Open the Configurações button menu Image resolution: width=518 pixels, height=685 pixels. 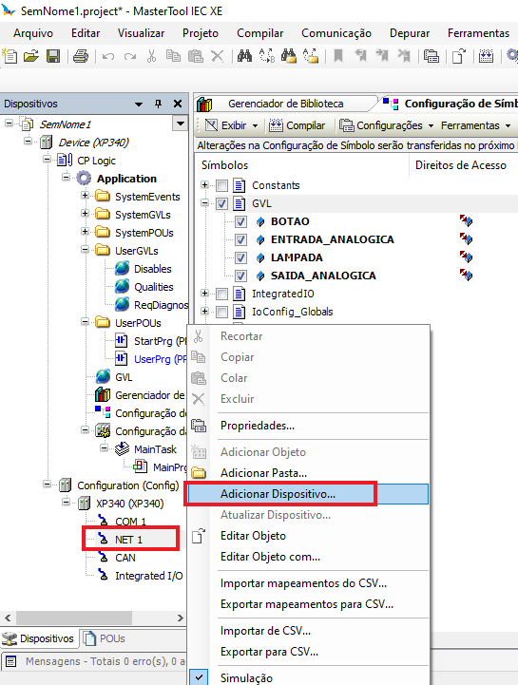point(387,125)
